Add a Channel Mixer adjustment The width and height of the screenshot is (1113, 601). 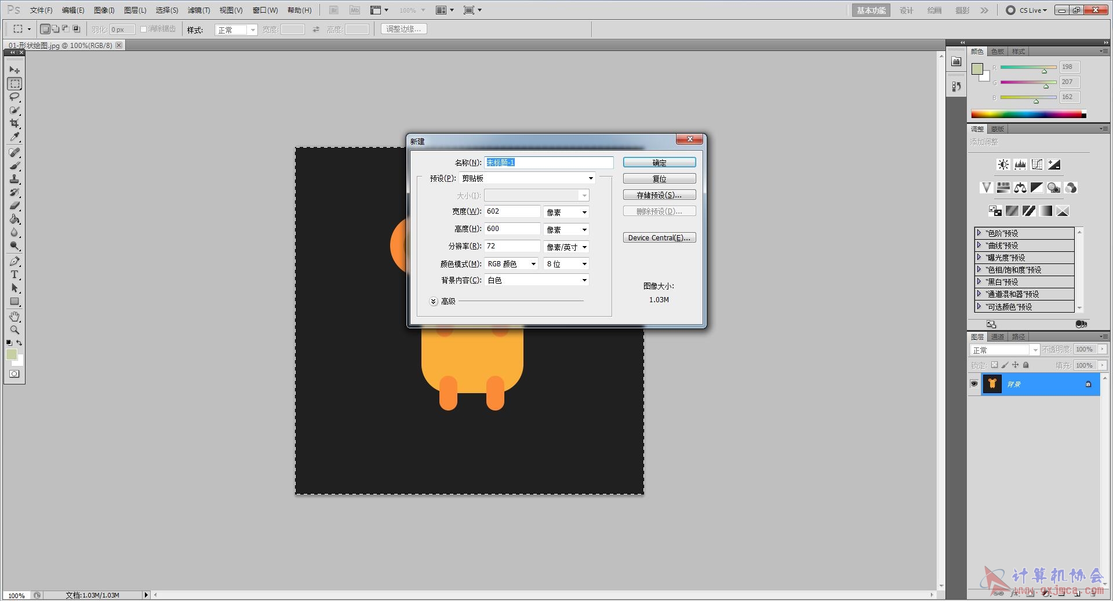pyautogui.click(x=1071, y=188)
